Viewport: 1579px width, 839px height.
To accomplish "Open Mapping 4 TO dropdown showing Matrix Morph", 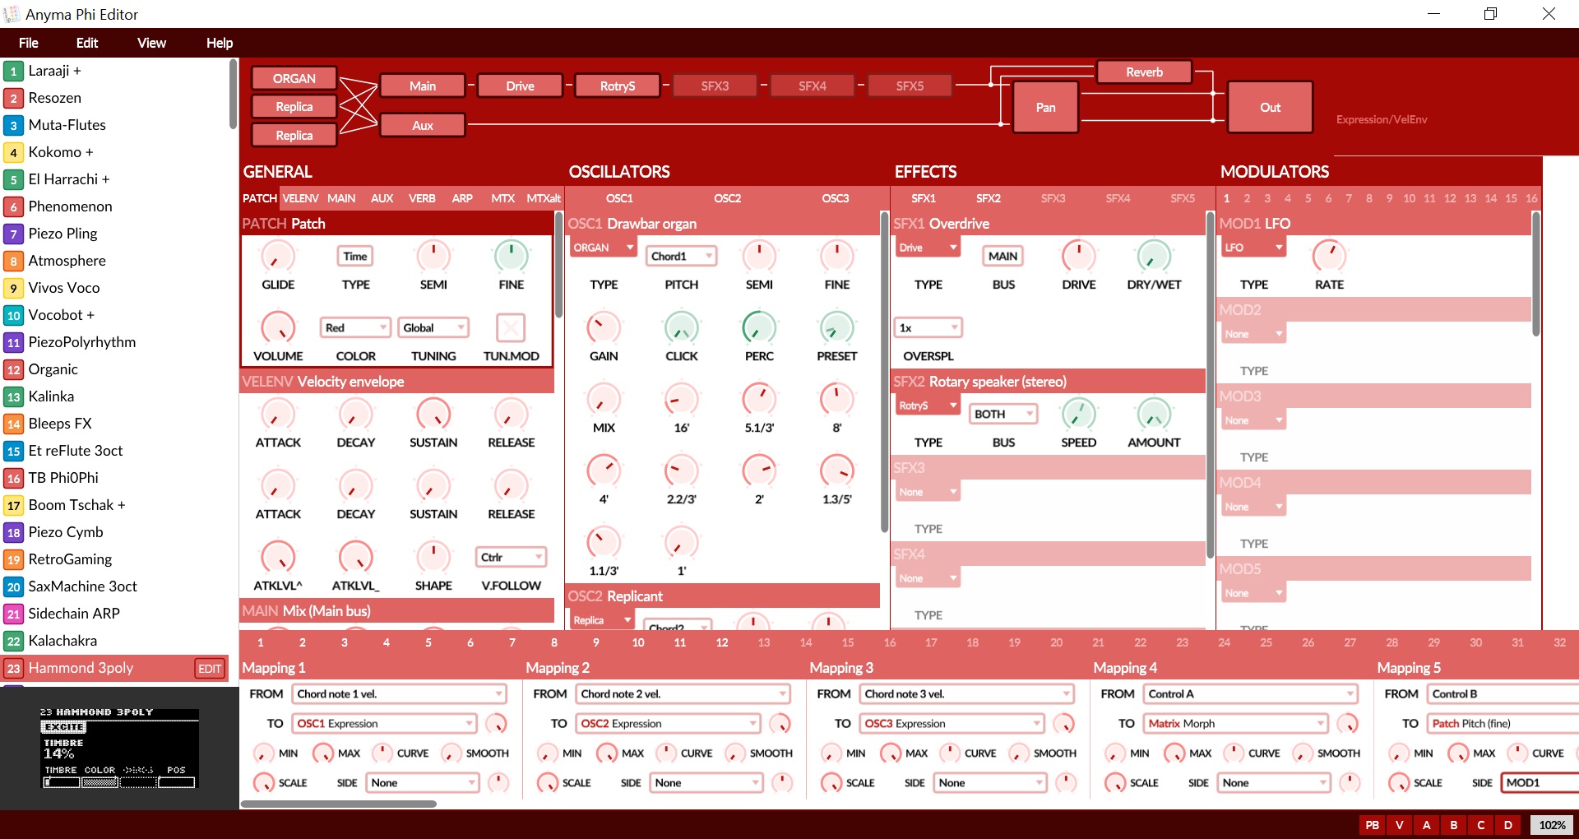I will [x=1236, y=724].
